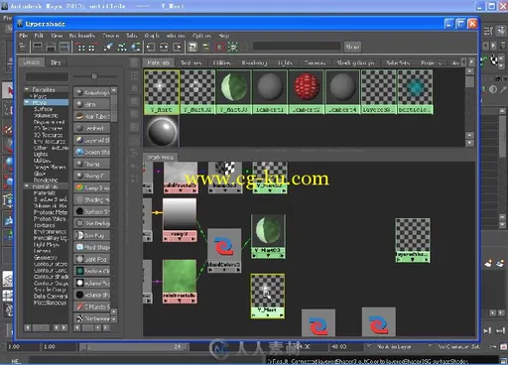Create a Layered Shader material
The width and height of the screenshot is (508, 365).
click(91, 140)
